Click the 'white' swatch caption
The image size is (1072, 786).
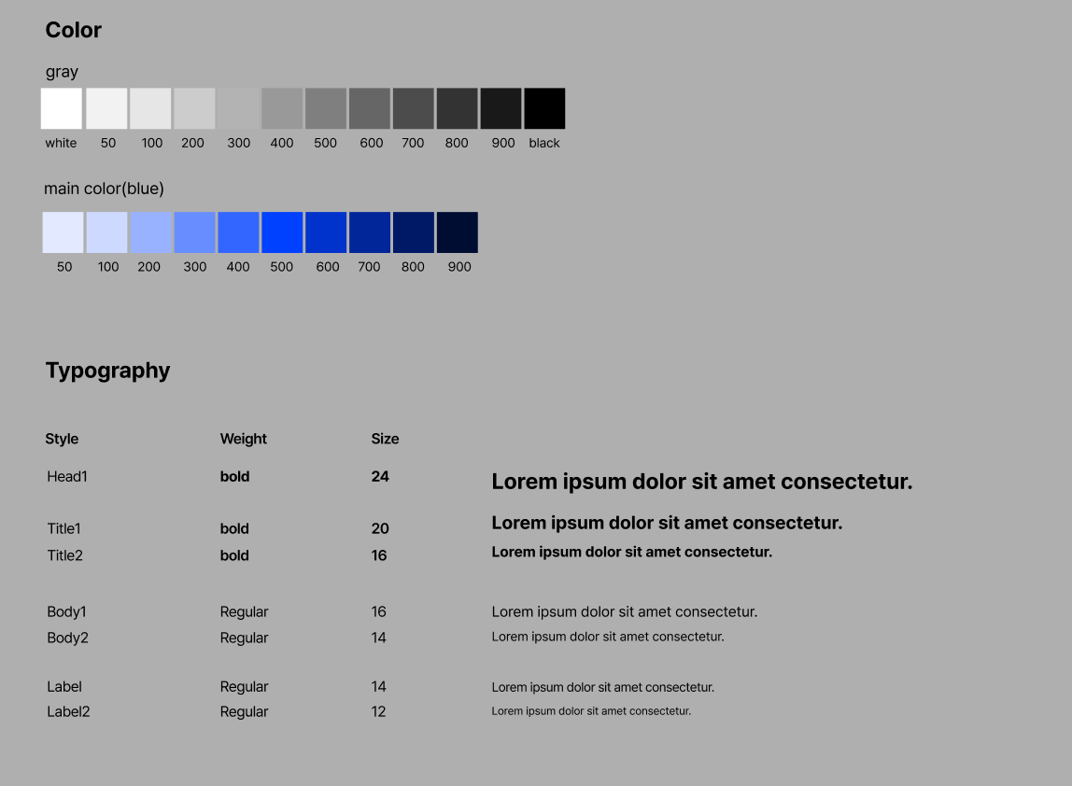(x=61, y=143)
